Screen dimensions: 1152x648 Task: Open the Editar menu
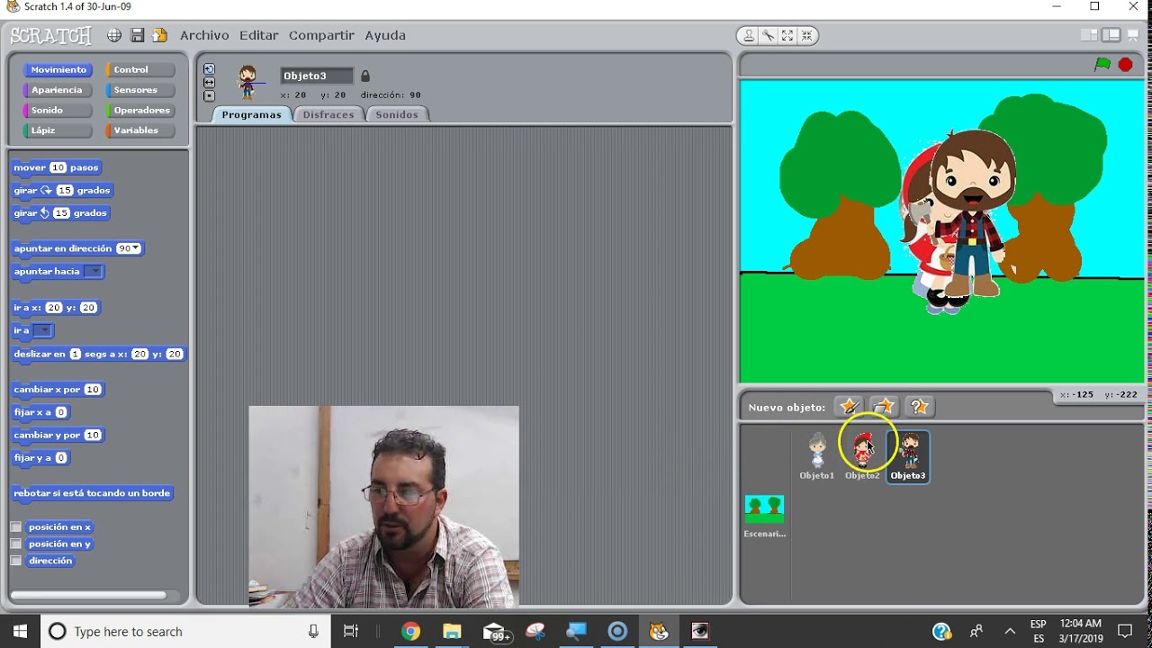click(x=258, y=35)
